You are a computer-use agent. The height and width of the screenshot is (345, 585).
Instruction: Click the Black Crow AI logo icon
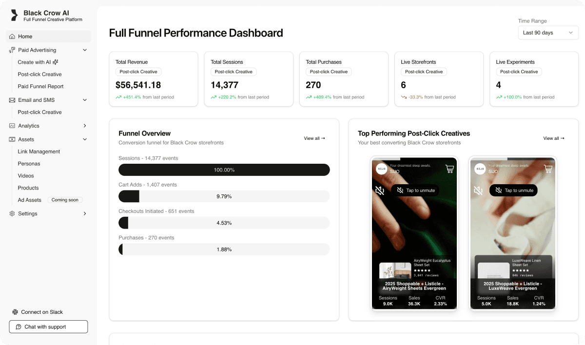click(14, 15)
